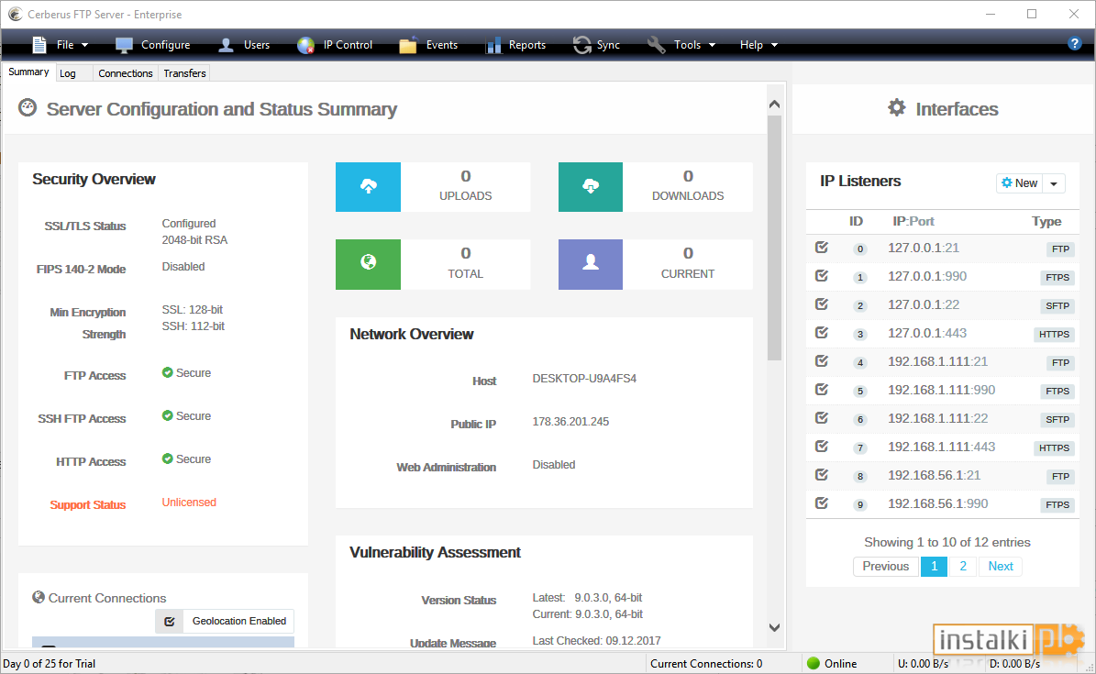
Task: Click the summary panel vertical scrollbar
Action: [x=774, y=238]
